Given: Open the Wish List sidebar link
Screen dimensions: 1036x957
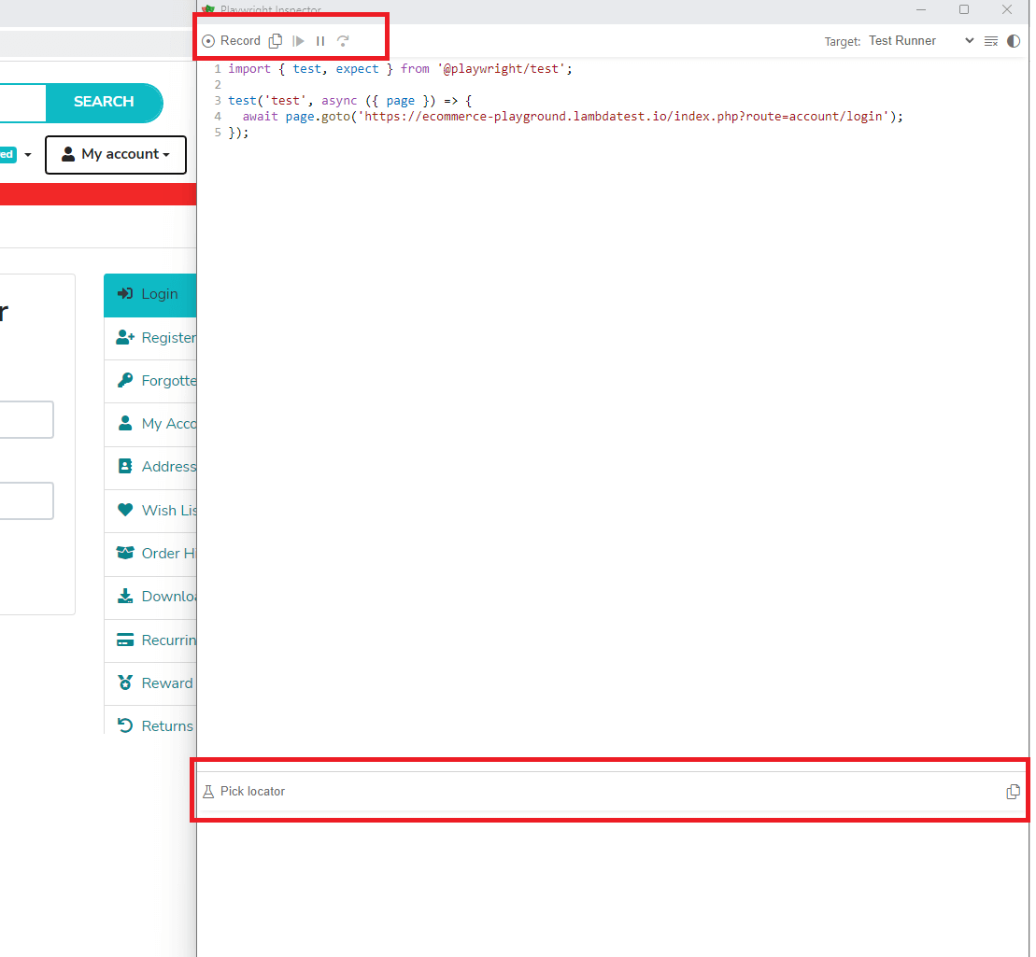Looking at the screenshot, I should pos(150,511).
